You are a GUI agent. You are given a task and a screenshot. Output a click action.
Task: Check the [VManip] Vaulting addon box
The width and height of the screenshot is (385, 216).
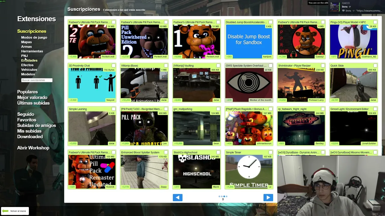click(218, 66)
